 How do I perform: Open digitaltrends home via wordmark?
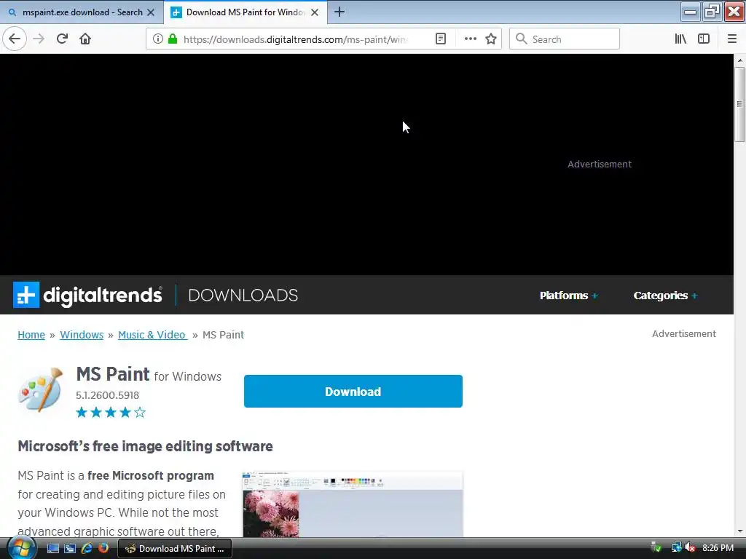click(102, 296)
